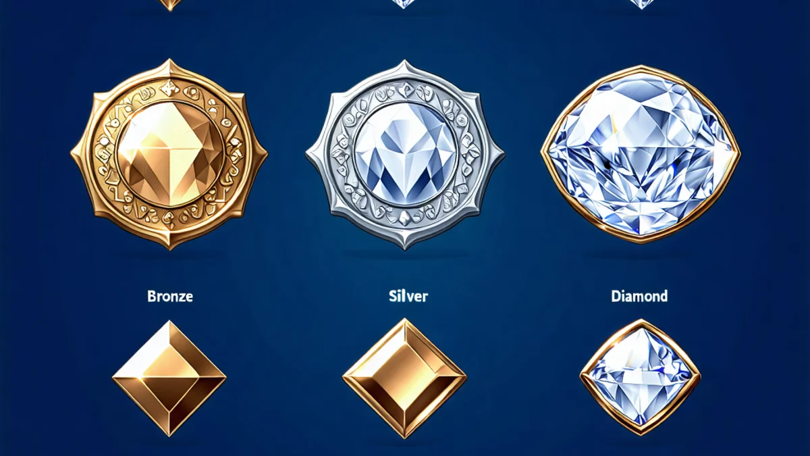
Task: Choose the large round diamond with gold rim
Action: pyautogui.click(x=641, y=154)
